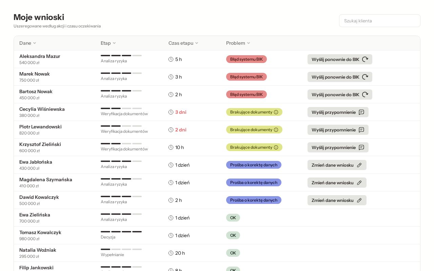Screen dimensions: 434x271
Task: Click the OK status badge for Tomasz Kowalczyk
Action: pyautogui.click(x=233, y=235)
